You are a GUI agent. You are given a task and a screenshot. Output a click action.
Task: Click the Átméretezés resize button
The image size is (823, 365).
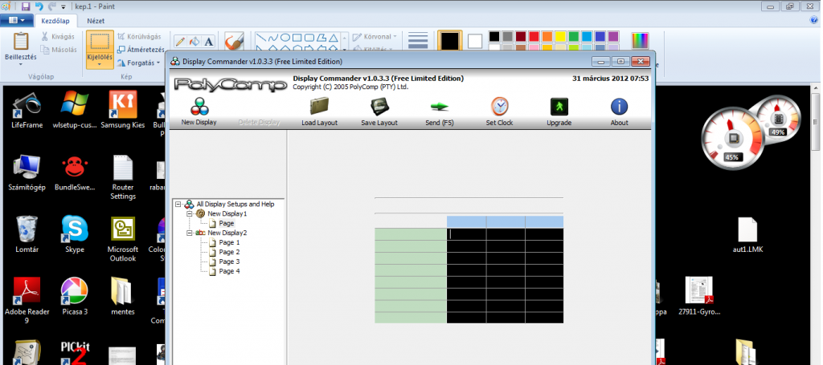pos(141,50)
